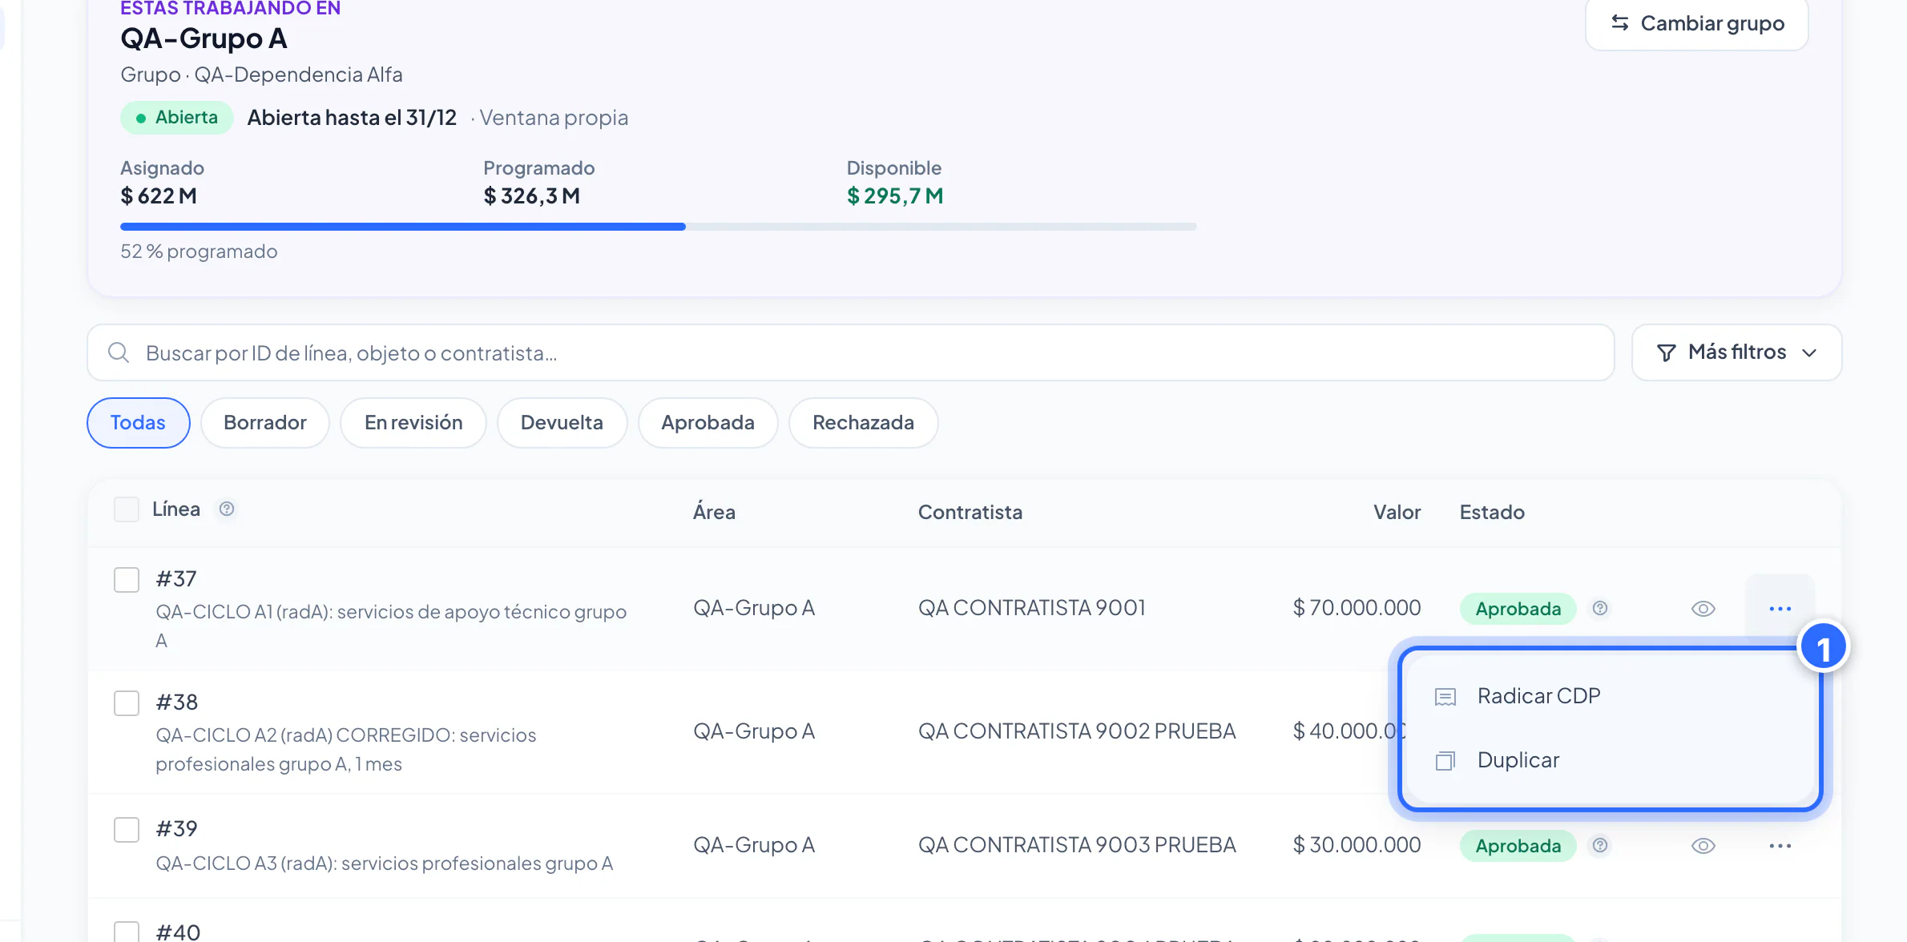The image size is (1907, 942).
Task: Focus the search field for line ID, objeto o contratista
Action: [851, 352]
